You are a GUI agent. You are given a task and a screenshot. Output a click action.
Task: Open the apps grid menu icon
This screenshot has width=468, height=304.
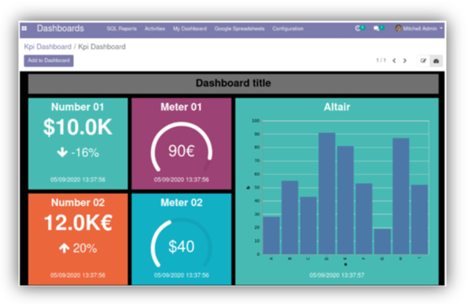pyautogui.click(x=24, y=28)
